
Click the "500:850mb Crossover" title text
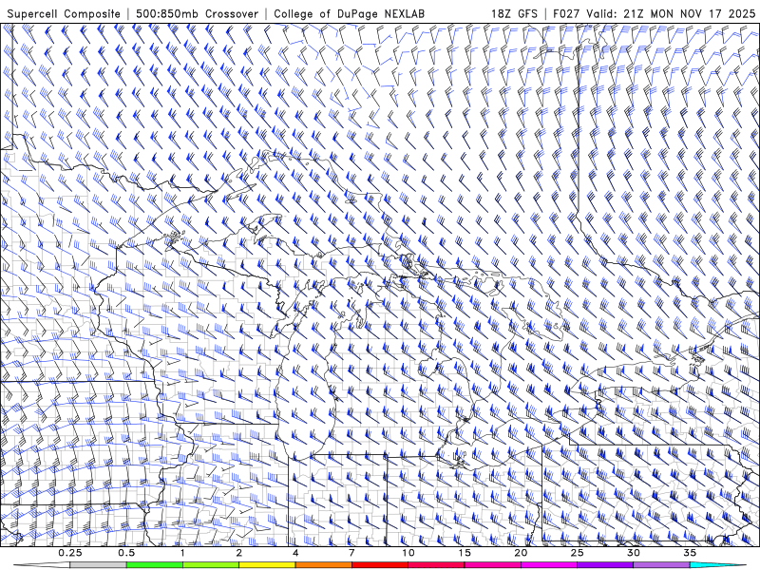click(x=197, y=13)
